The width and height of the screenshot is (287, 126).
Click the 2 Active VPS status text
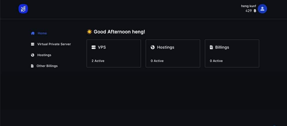pos(98,61)
